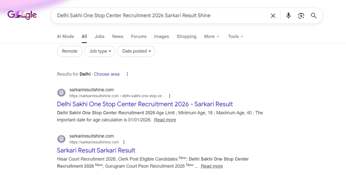Expand the Job type filter dropdown

coord(100,51)
